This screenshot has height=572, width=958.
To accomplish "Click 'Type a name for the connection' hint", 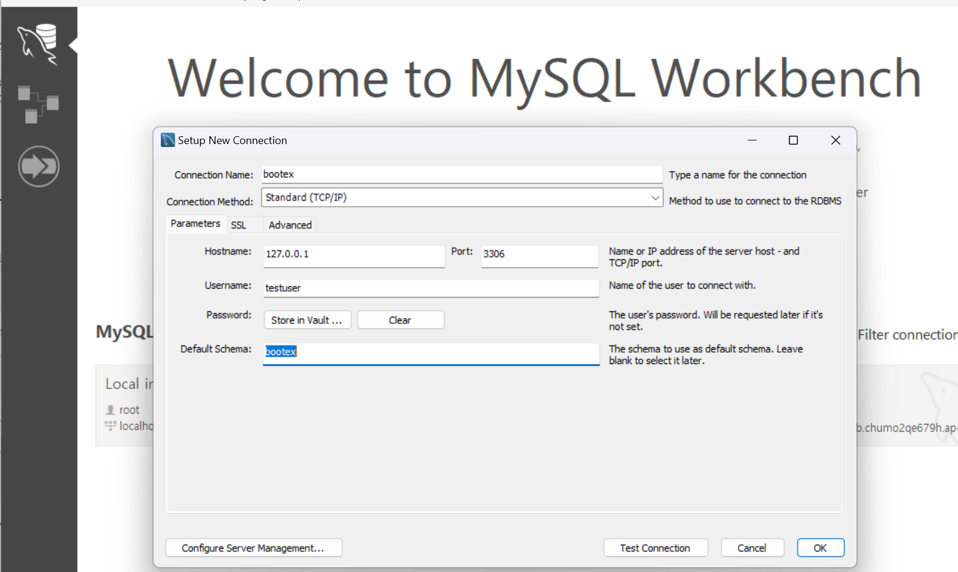I will (x=737, y=175).
